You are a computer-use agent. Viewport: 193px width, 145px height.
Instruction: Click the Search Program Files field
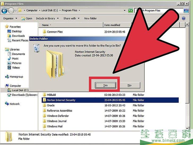click(159, 10)
